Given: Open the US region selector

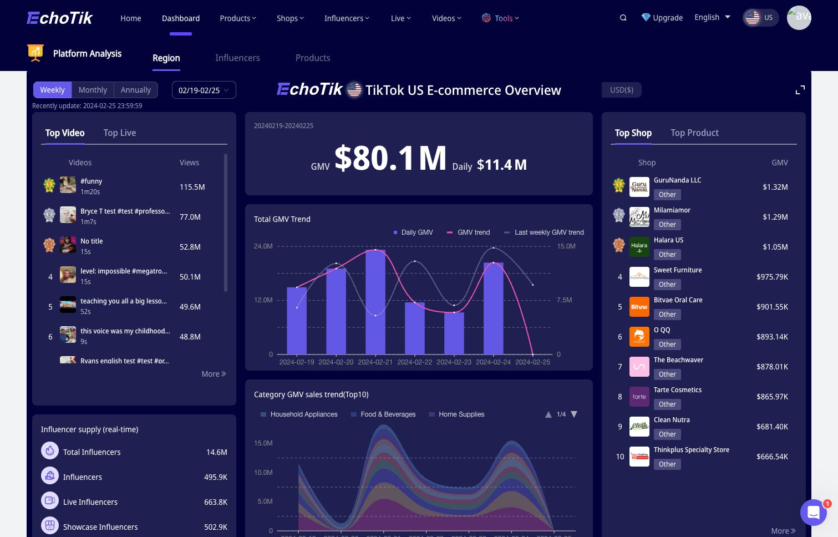Looking at the screenshot, I should pos(760,18).
